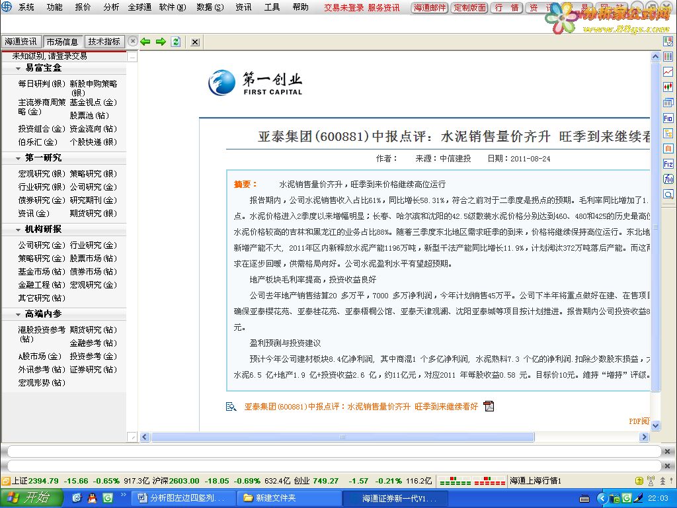Viewport: 677px width, 508px height.
Task: Click the 海通邮件 button
Action: click(x=430, y=8)
